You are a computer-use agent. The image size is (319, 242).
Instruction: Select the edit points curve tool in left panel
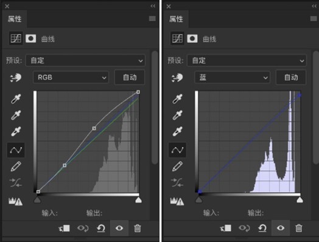click(x=16, y=150)
